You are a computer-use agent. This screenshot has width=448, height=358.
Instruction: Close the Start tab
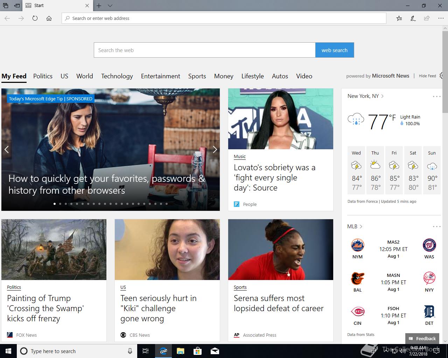click(x=87, y=6)
